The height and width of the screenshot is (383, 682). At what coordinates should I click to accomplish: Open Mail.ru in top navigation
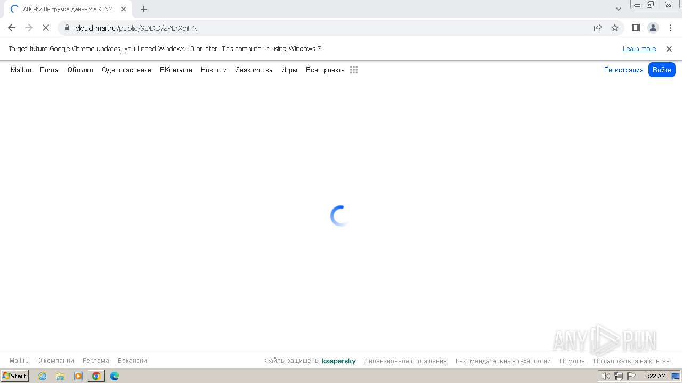21,70
